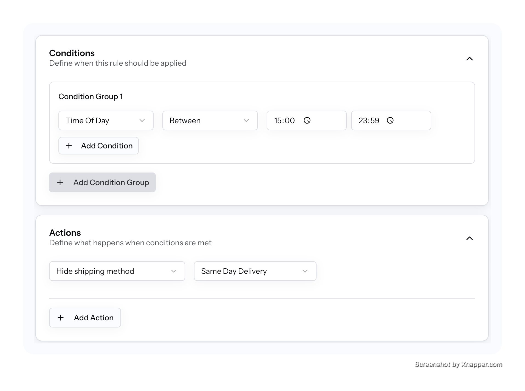Click the chevron arrow in Time Of Day selector
The height and width of the screenshot is (391, 525).
[142, 120]
